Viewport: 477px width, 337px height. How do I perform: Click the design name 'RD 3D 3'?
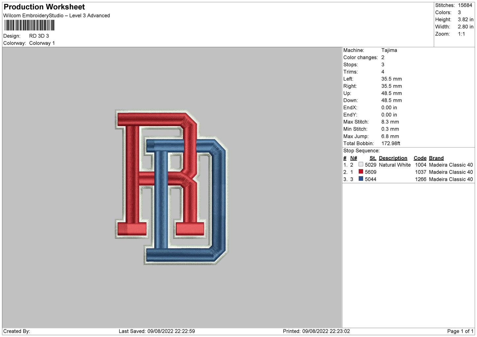coord(39,36)
